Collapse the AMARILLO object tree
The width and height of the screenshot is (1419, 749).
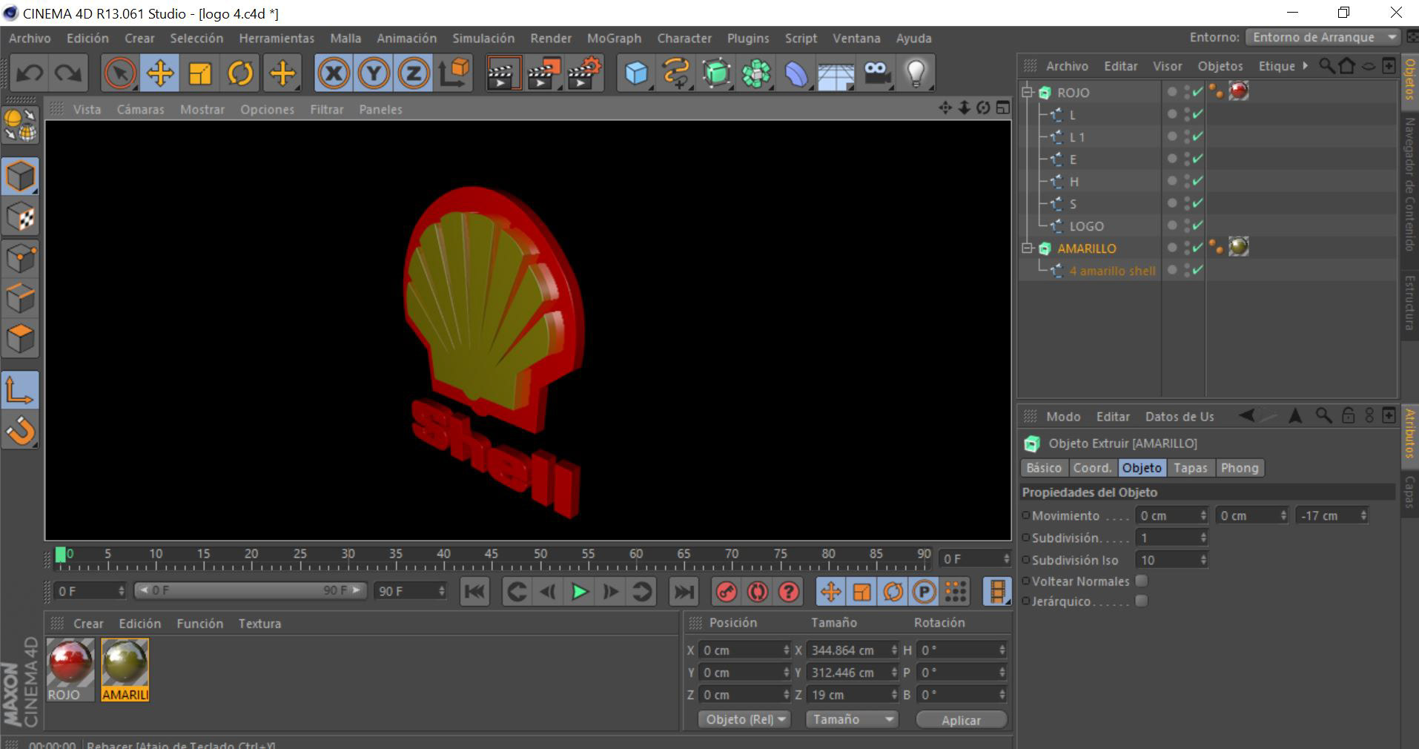[x=1028, y=248]
